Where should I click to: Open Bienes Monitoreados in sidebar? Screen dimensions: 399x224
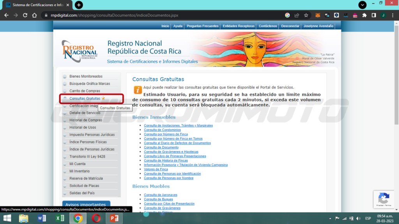point(86,76)
